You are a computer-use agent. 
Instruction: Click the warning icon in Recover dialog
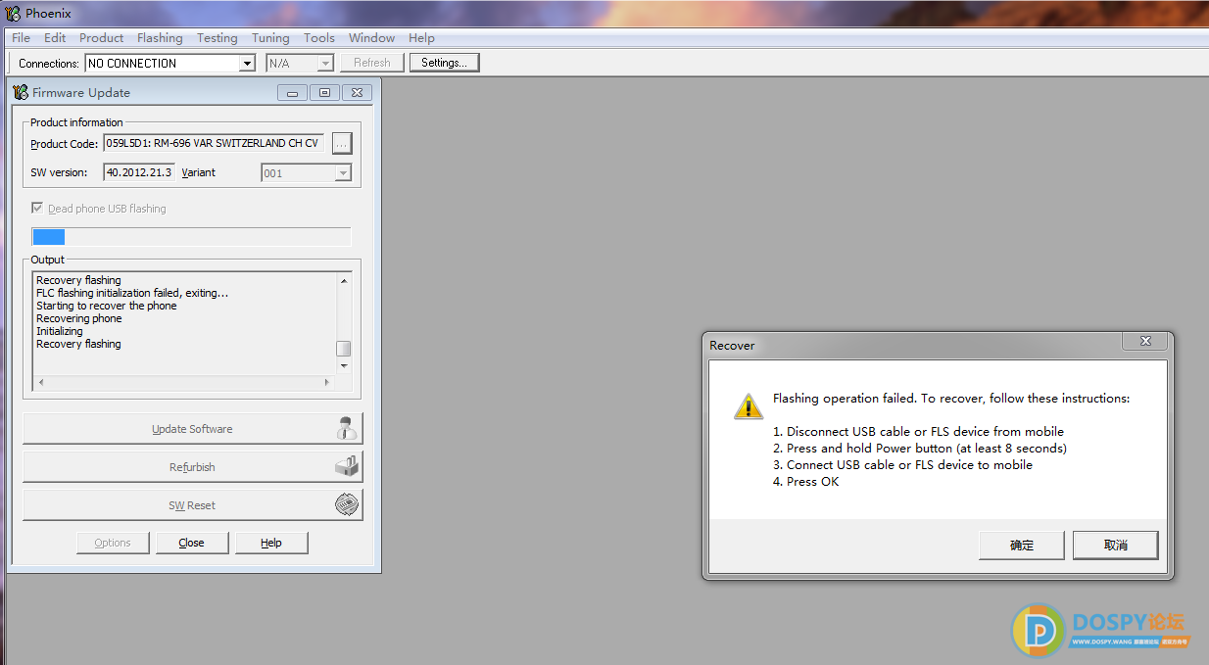748,405
